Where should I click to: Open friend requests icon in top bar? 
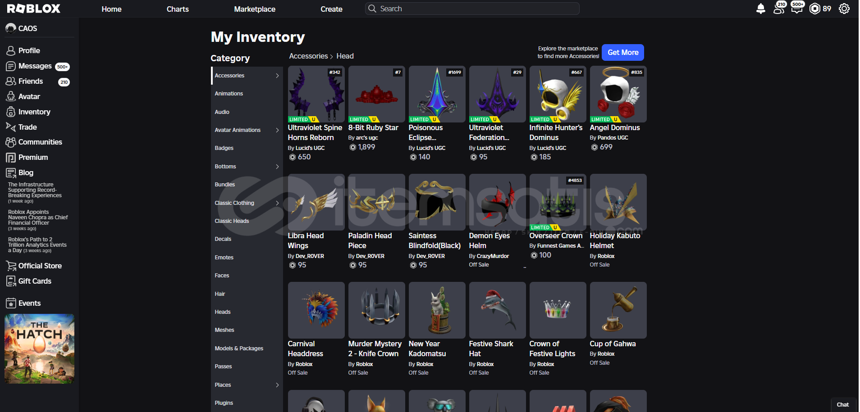[x=779, y=8]
